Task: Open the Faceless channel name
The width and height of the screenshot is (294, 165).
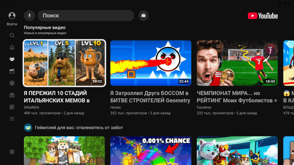Action: point(204,107)
